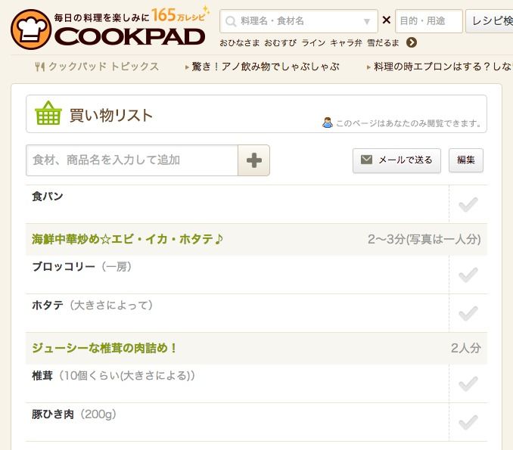Select the おむすび trending keyword
The image size is (513, 450).
coord(281,43)
